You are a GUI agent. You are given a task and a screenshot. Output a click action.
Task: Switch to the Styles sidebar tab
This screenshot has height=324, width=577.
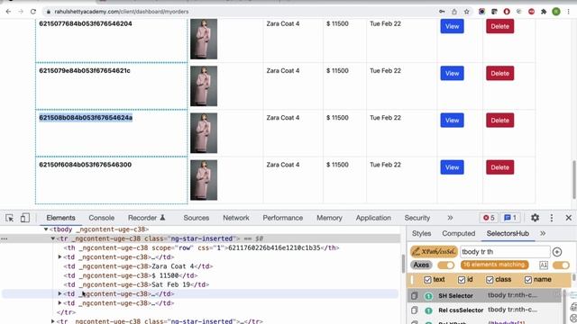[421, 234]
